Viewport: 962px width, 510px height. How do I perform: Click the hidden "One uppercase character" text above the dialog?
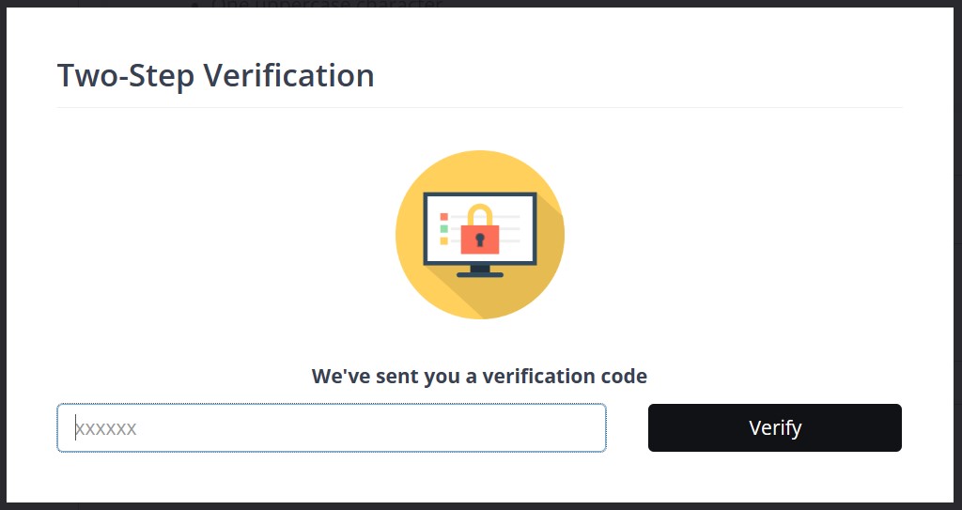[326, 4]
